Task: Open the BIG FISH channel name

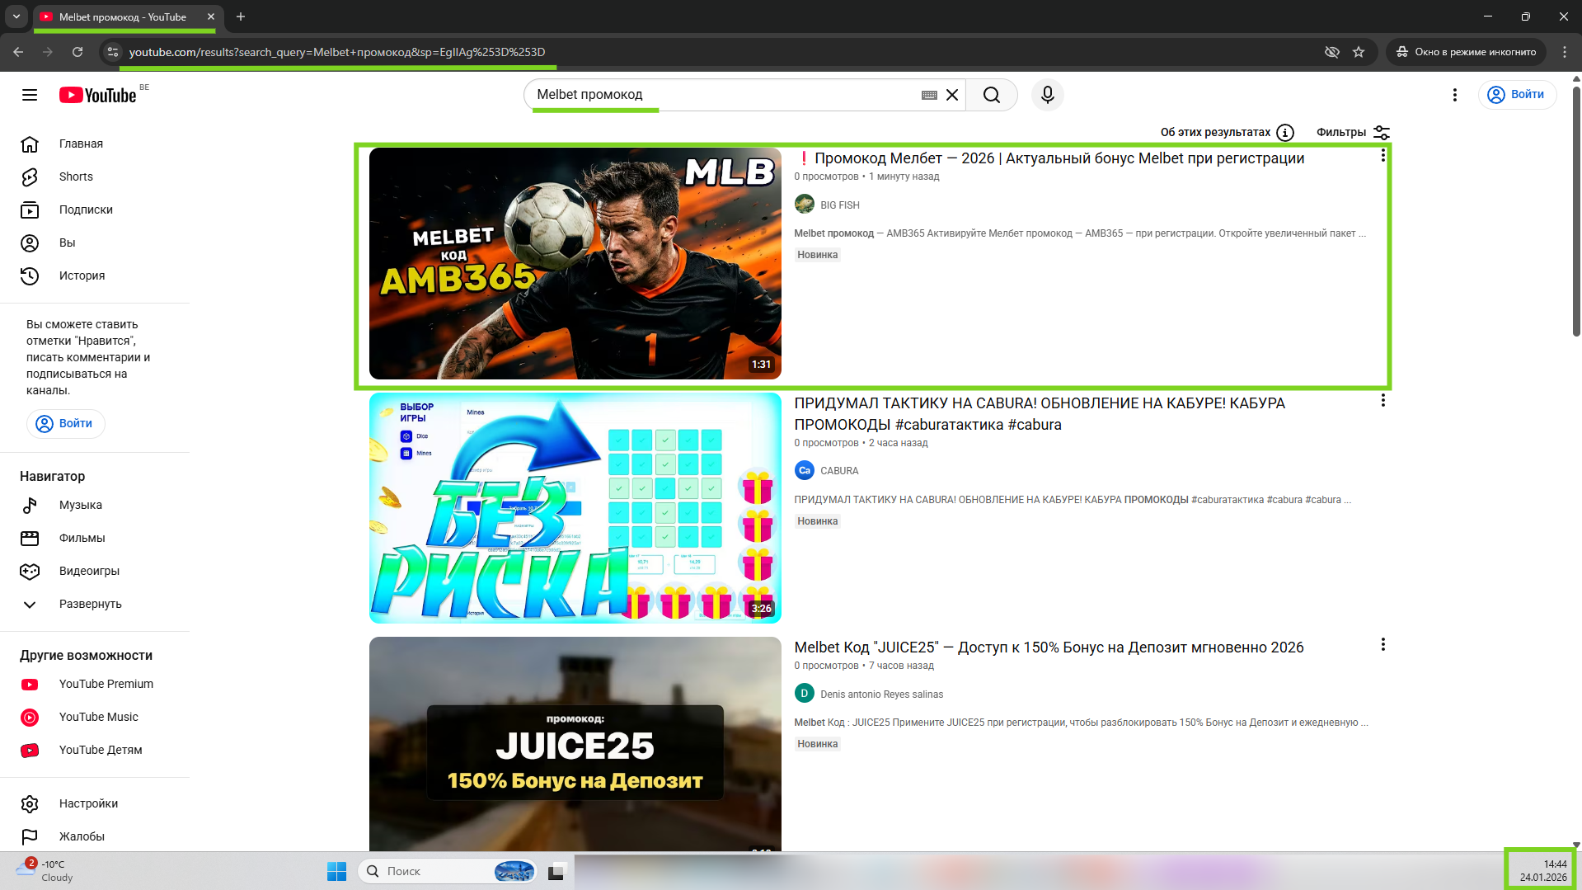Action: [840, 205]
